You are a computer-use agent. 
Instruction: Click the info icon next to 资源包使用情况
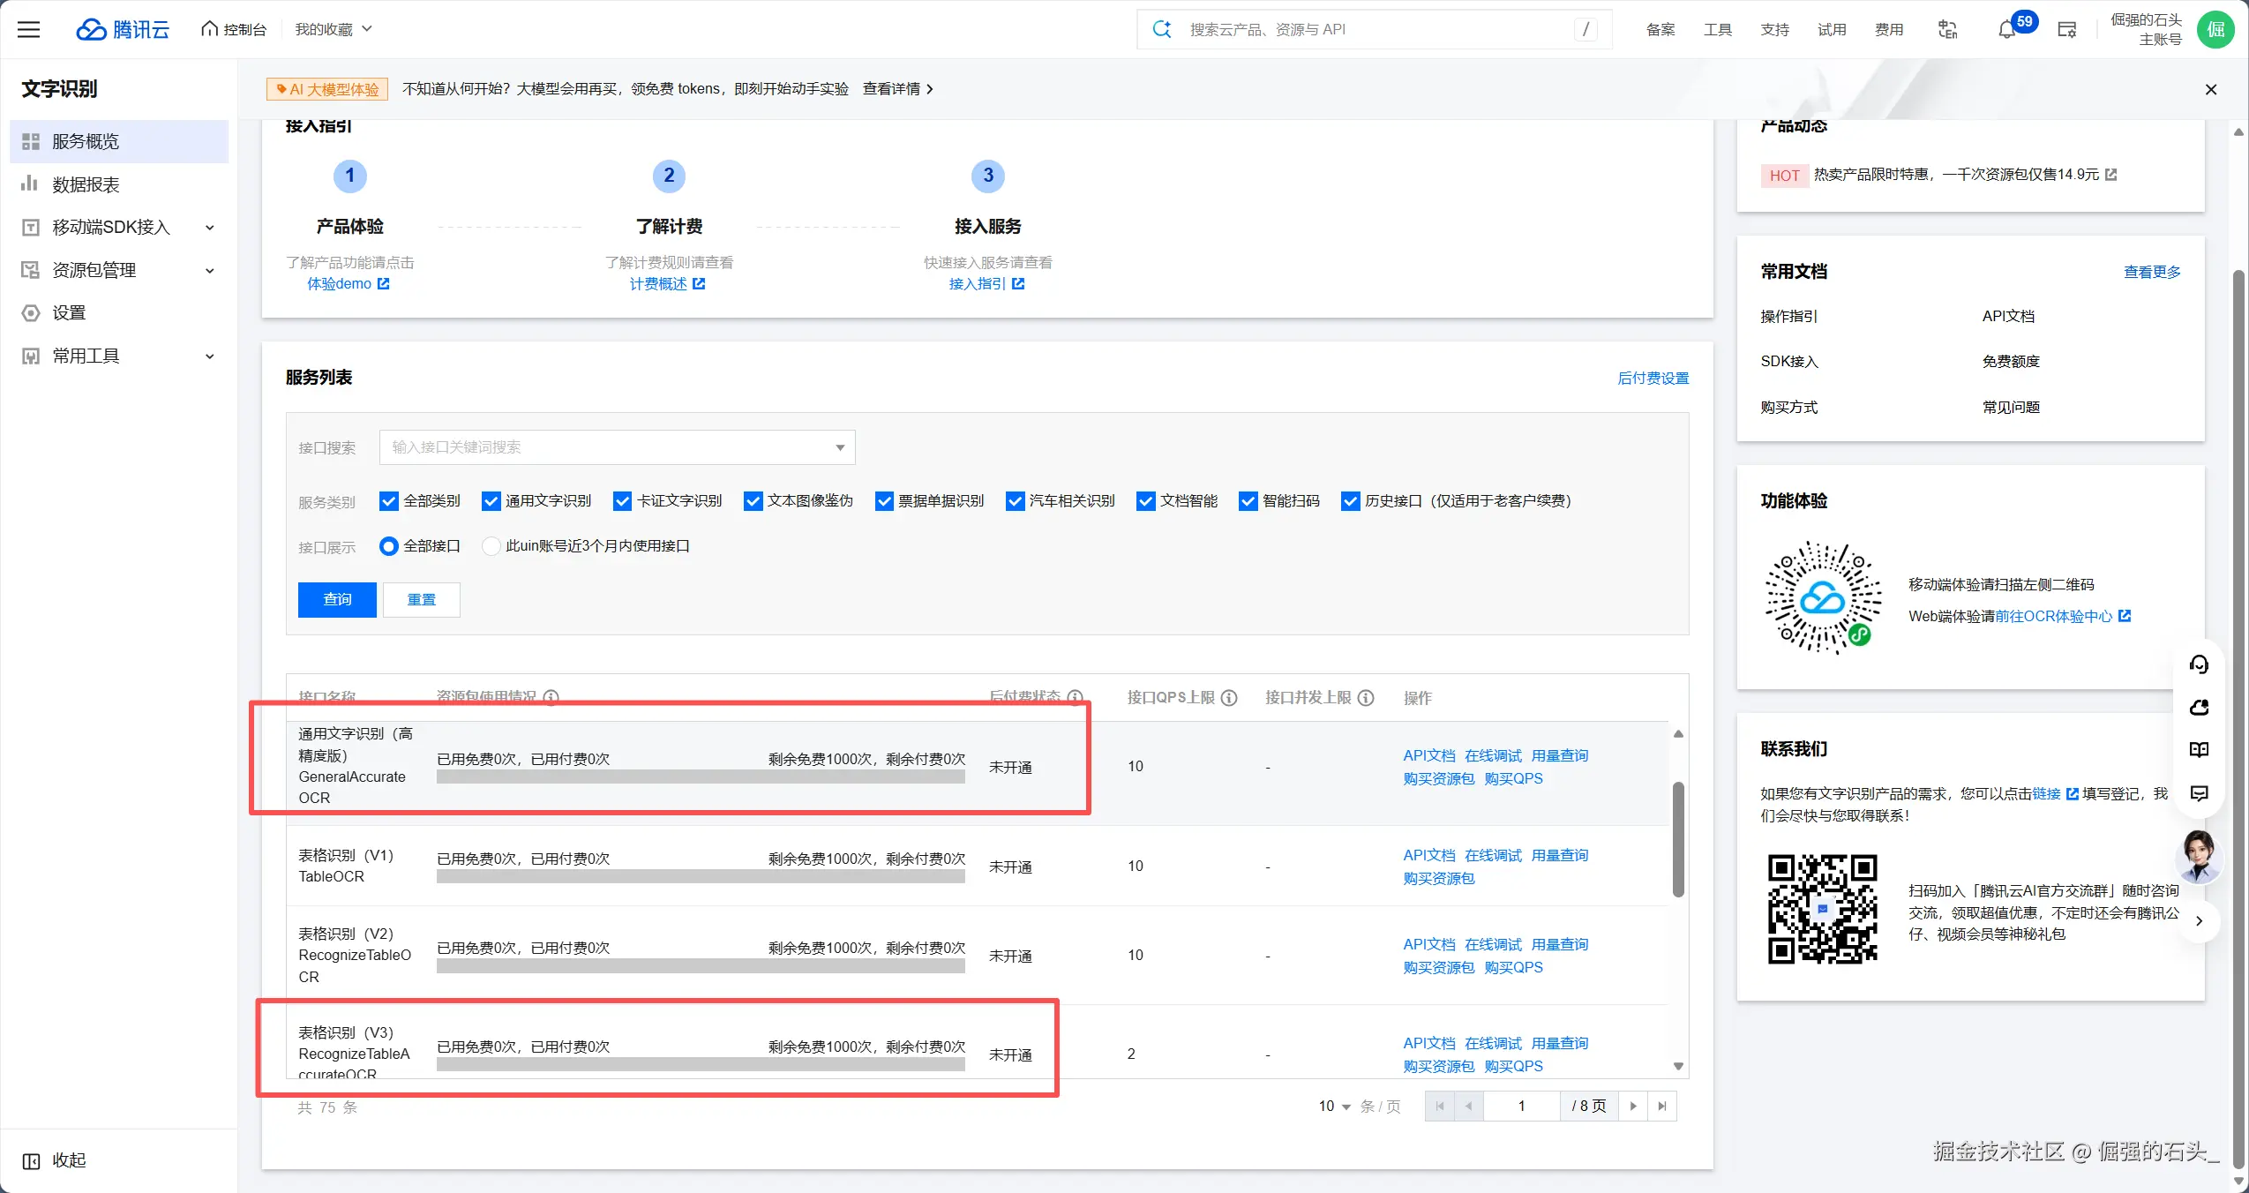pos(551,697)
